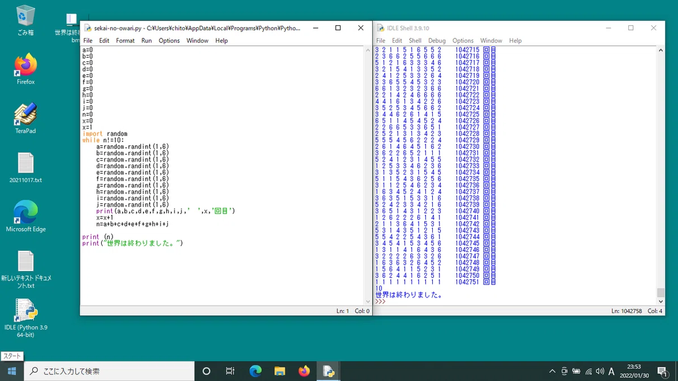Select the 新しいテキスト ドキュメント.txt file

point(26,270)
